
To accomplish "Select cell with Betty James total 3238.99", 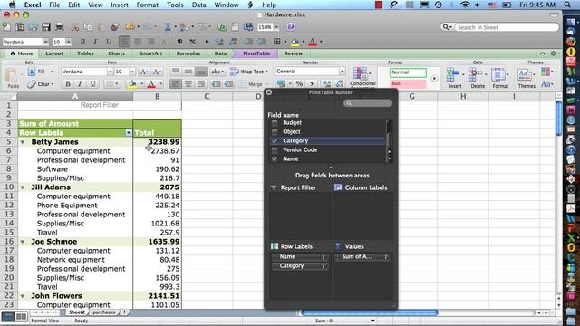I will click(x=157, y=142).
